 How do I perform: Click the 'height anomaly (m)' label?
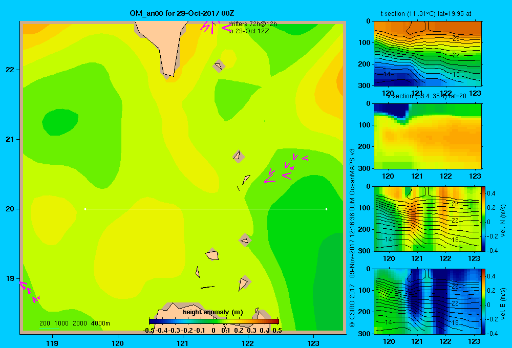pyautogui.click(x=213, y=312)
